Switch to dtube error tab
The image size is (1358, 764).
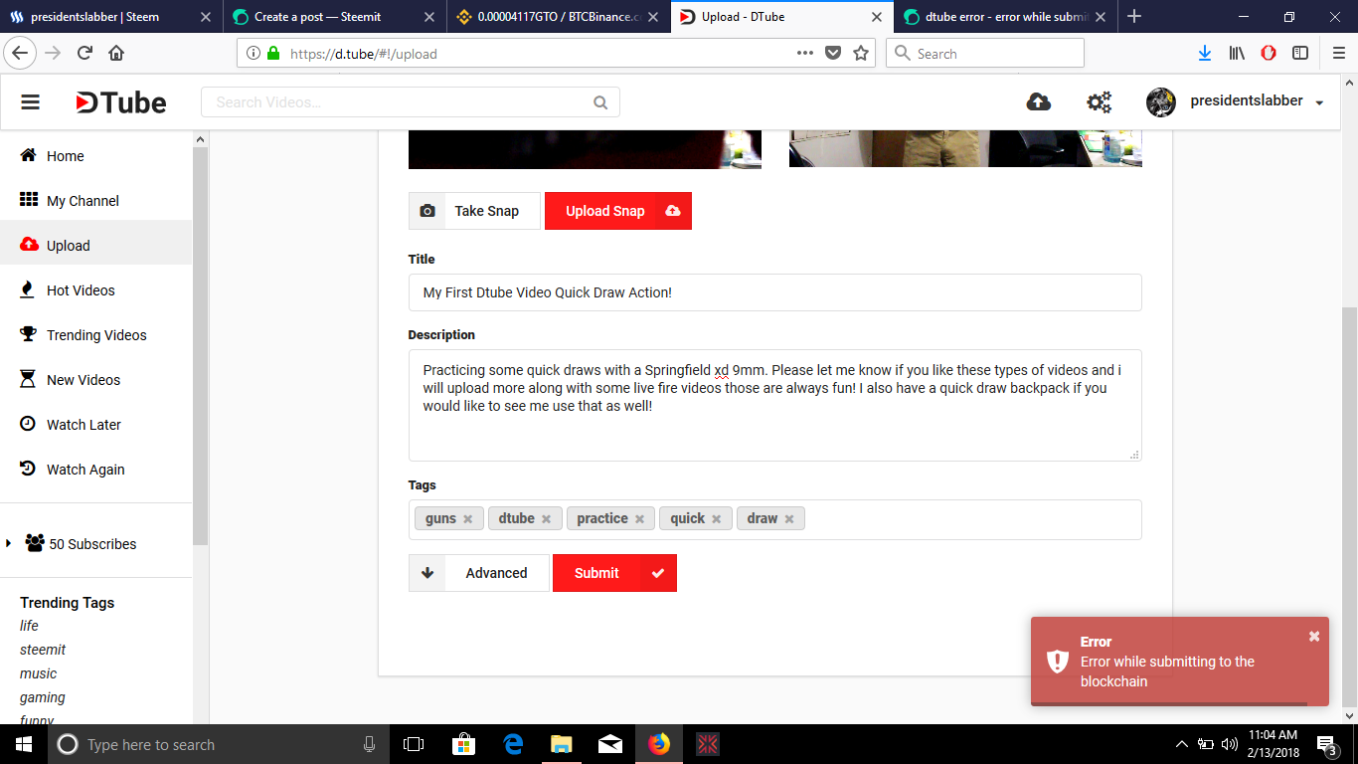(x=1004, y=16)
